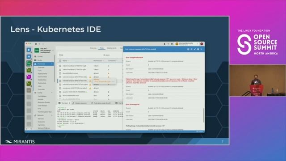Open the second blue cluster icon in hotbar

(x=29, y=57)
